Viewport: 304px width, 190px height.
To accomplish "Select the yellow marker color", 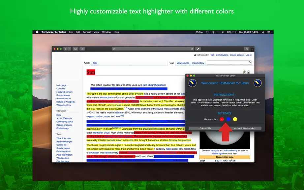I will click(x=235, y=119).
